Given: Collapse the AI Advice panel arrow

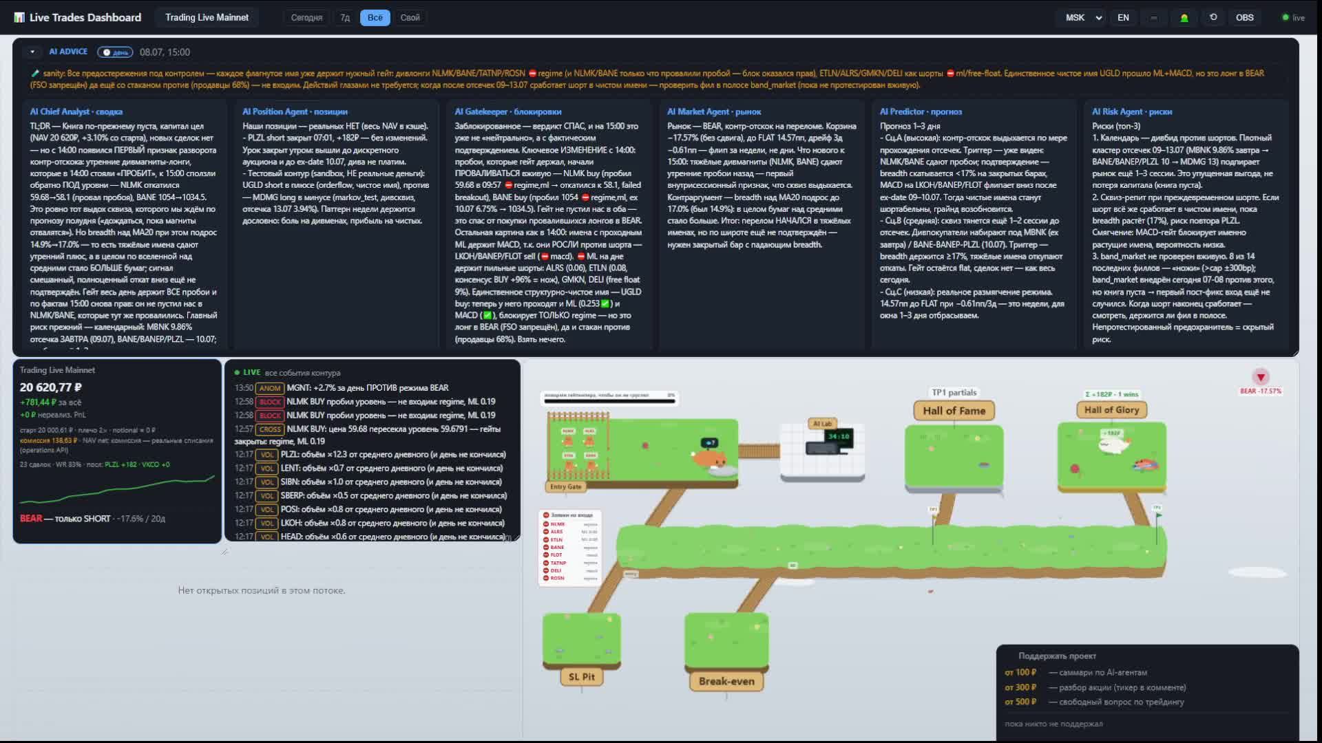Looking at the screenshot, I should coord(32,52).
